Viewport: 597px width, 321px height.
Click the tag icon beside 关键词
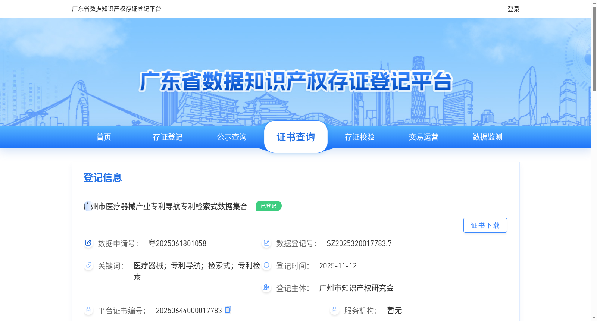[x=88, y=265]
